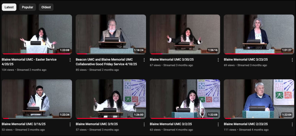The width and height of the screenshot is (296, 136).
Task: Click the red watch-progress bar on 3/9/25 thumbnail
Action: pyautogui.click(x=108, y=118)
